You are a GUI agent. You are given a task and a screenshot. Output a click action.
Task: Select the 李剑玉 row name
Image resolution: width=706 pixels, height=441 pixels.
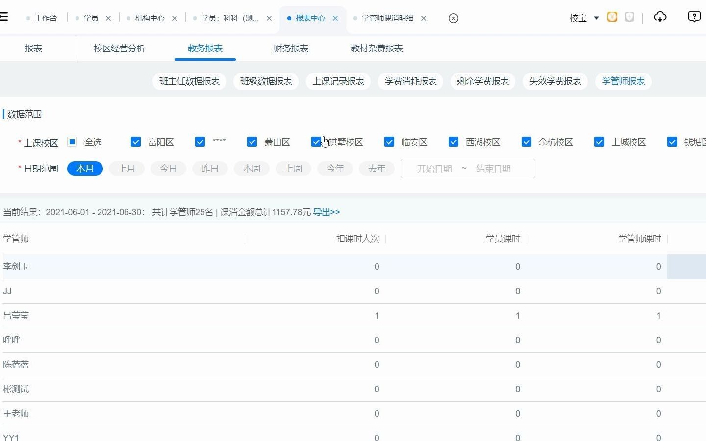point(16,267)
